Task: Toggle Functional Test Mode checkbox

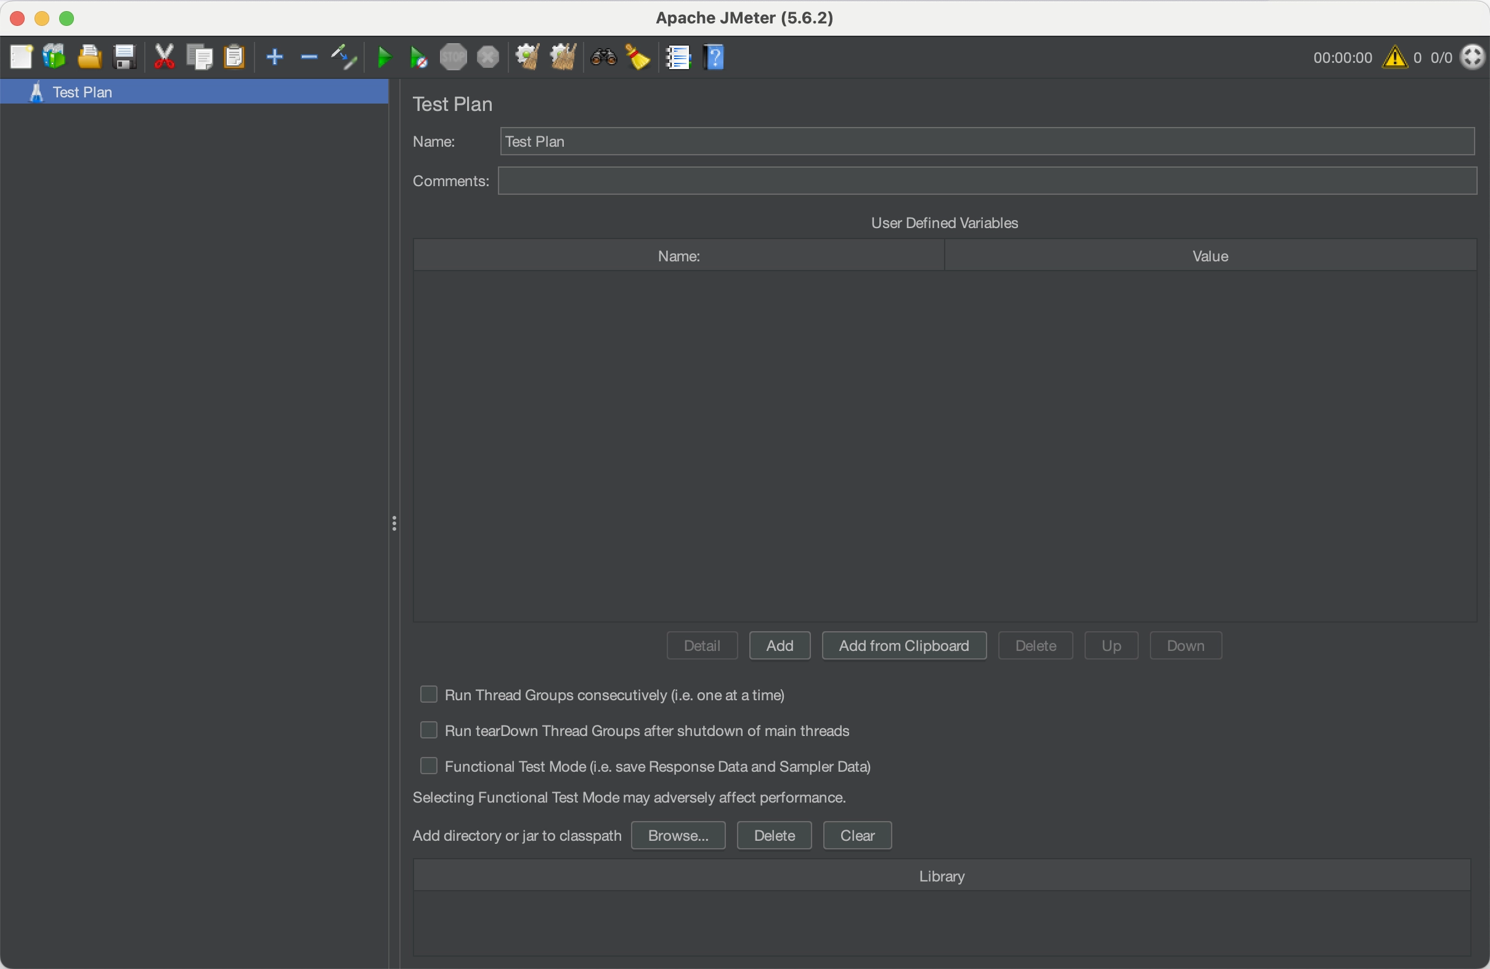Action: tap(429, 766)
